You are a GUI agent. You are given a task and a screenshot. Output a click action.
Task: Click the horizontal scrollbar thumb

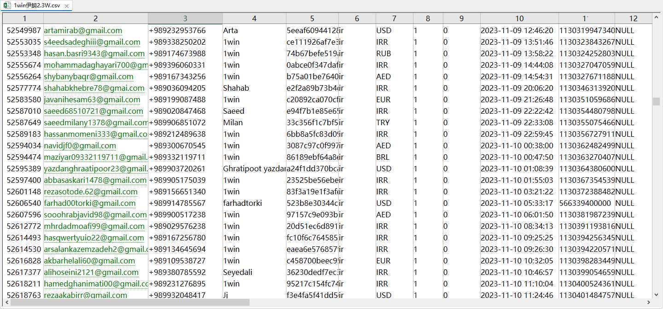[x=130, y=303]
